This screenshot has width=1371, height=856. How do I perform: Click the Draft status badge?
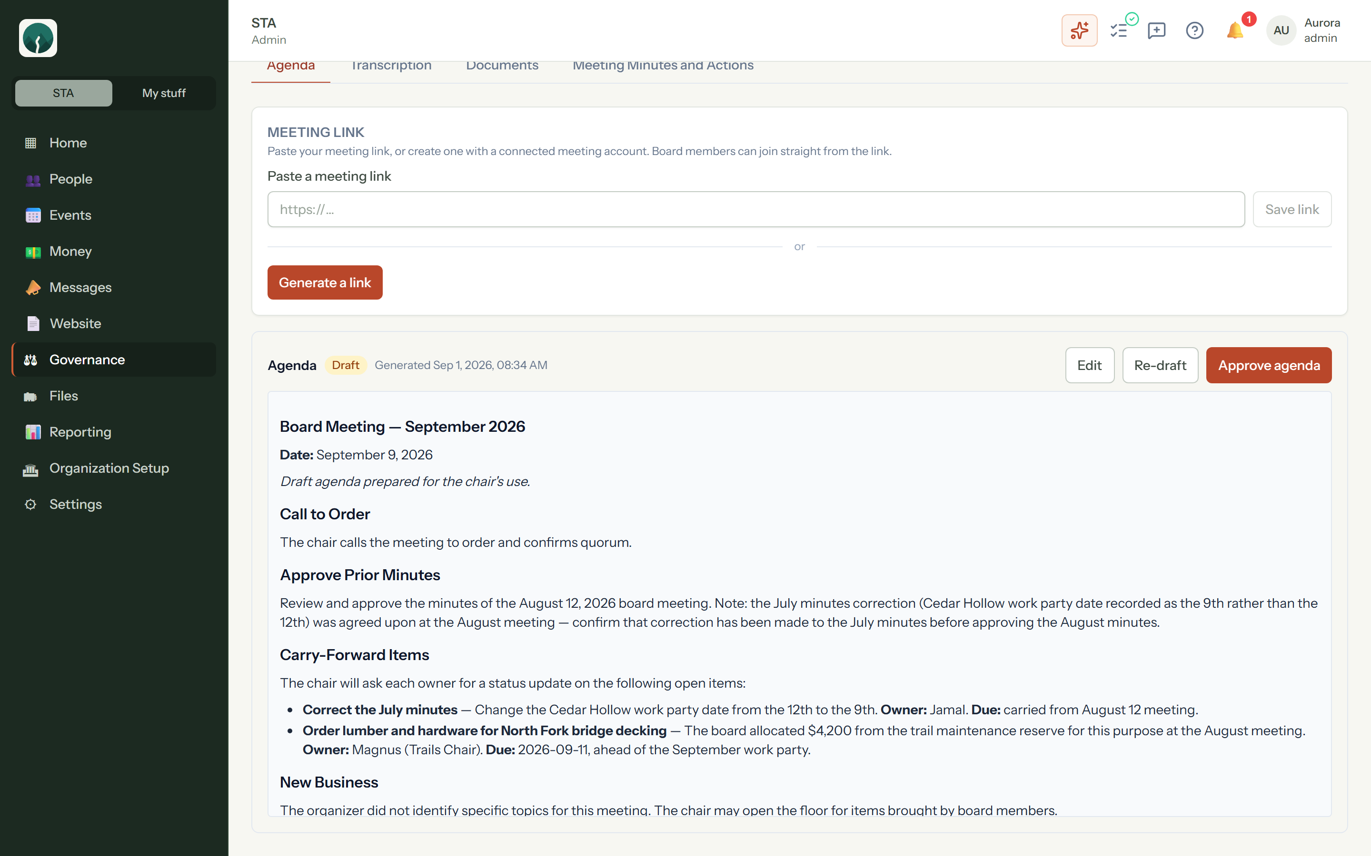tap(346, 365)
